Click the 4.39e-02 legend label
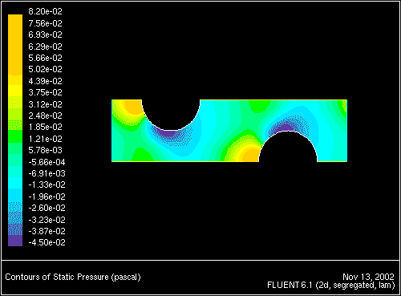Screen dimensions: 401x296 coord(45,81)
